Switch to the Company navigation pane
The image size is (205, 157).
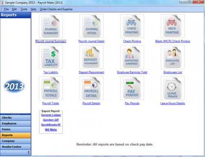16,141
